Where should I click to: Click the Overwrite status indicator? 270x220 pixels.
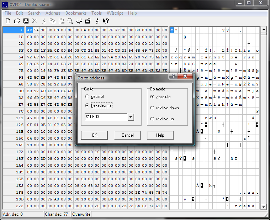pos(81,214)
